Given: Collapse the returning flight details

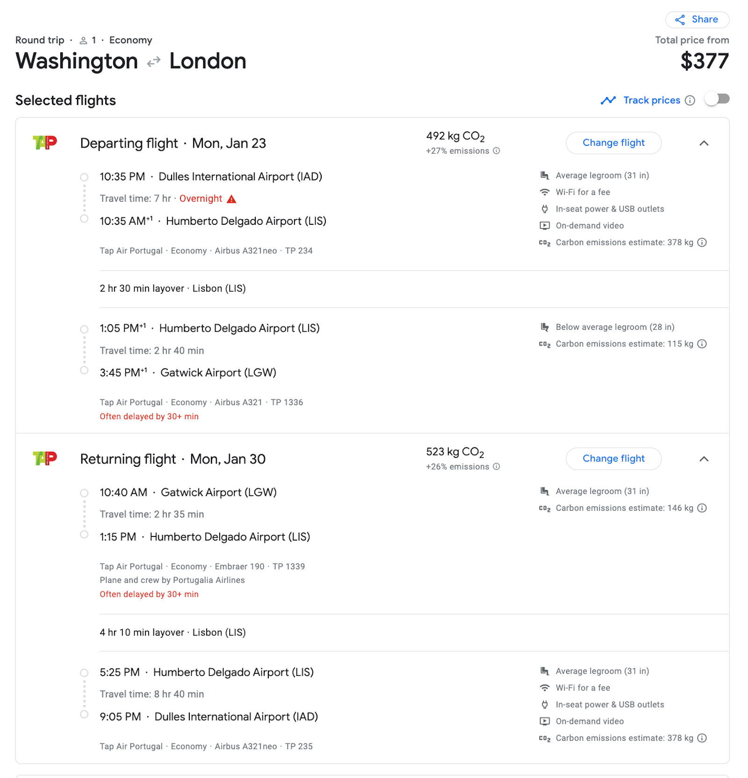Looking at the screenshot, I should [x=704, y=459].
